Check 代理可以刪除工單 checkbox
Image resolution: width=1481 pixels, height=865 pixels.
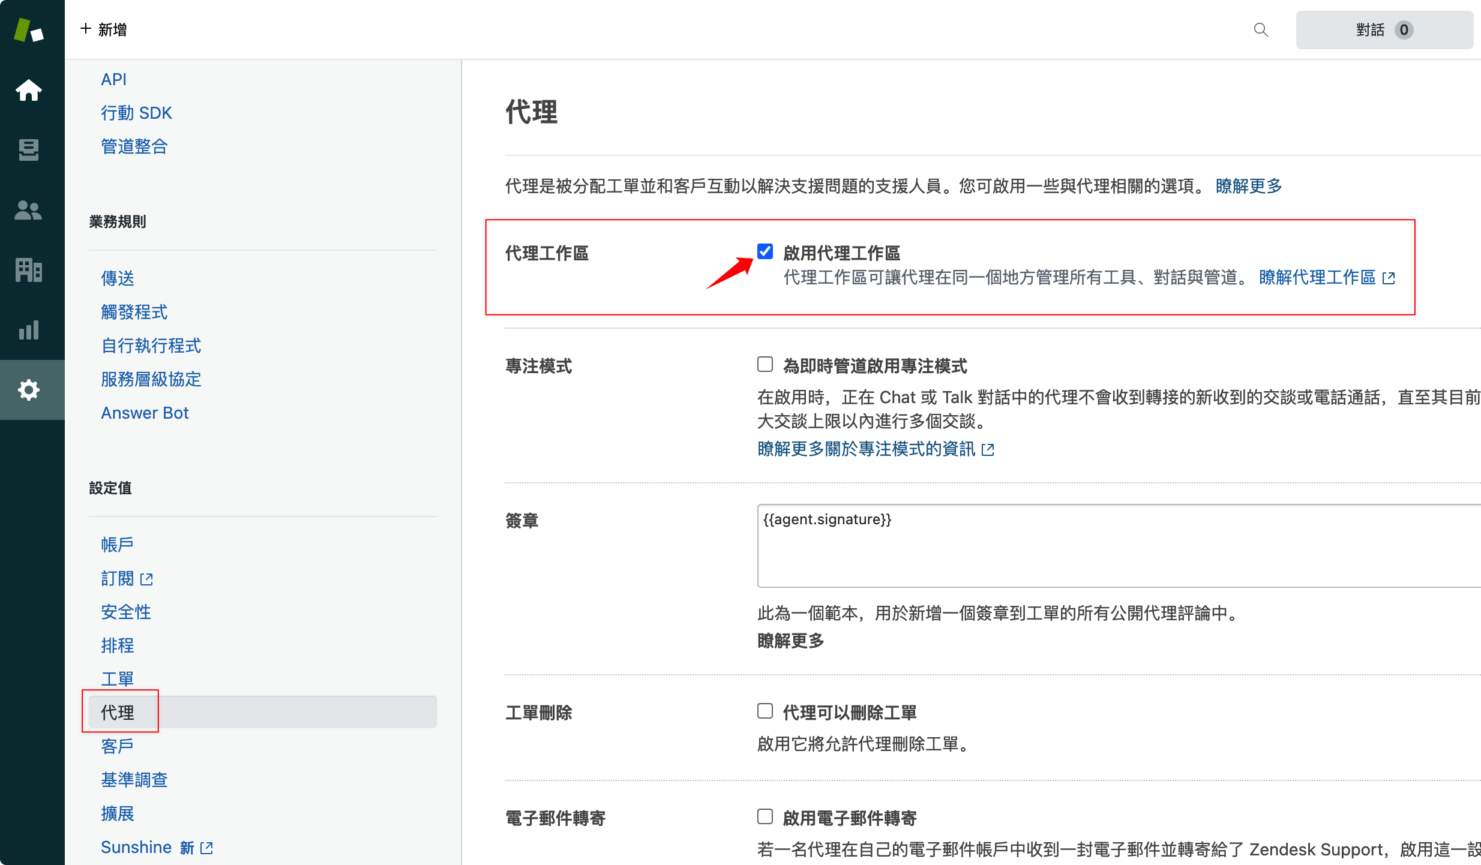point(765,711)
